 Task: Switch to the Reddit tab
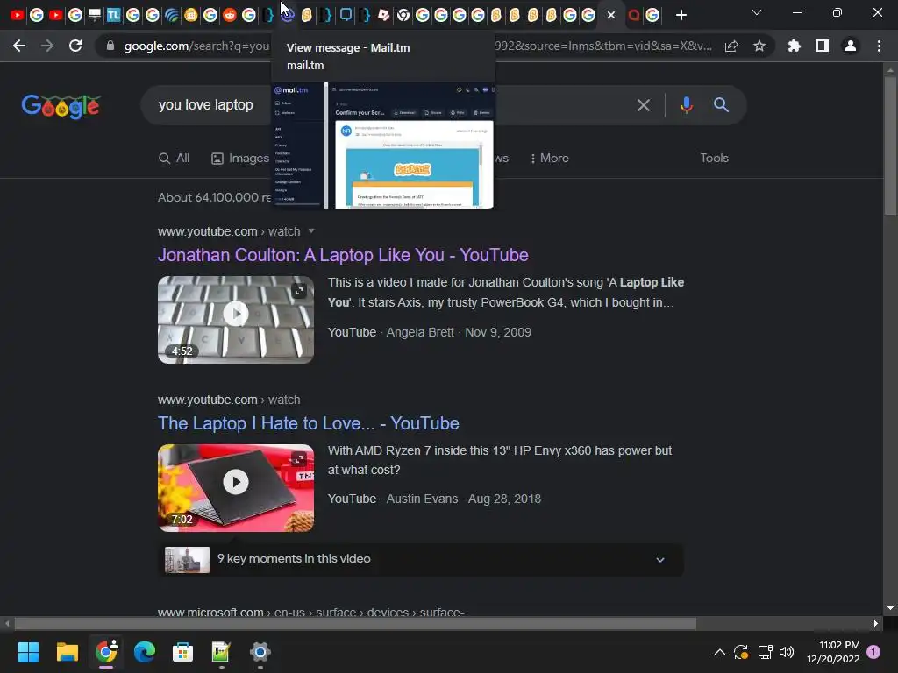pos(229,16)
